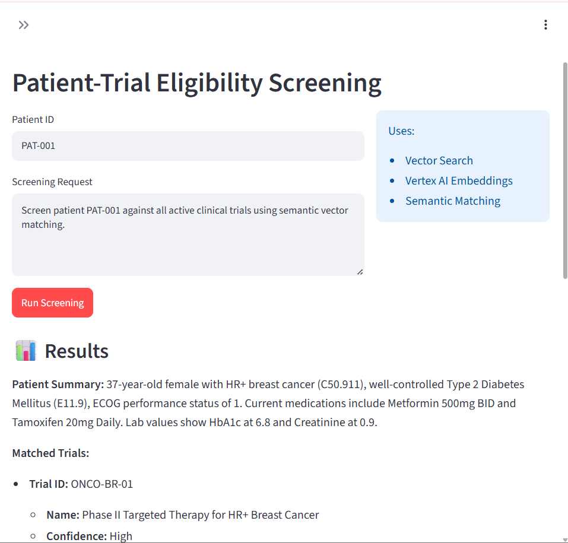568x543 pixels.
Task: Click the Uses: label in info box
Action: 401,131
